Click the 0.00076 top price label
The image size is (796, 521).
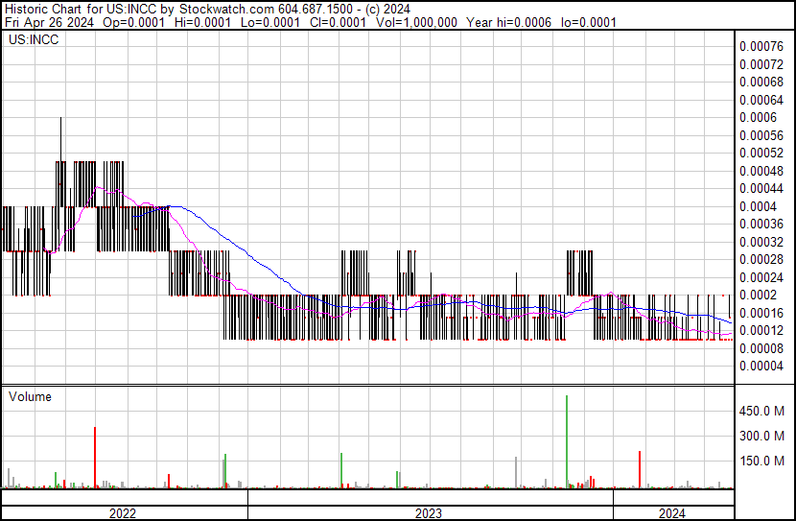pos(761,47)
